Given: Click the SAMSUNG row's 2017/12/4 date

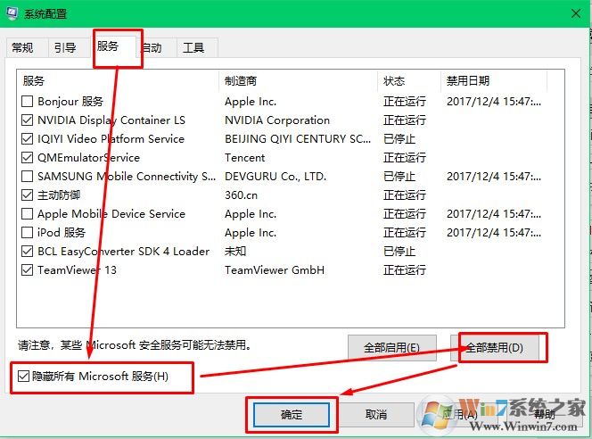Looking at the screenshot, I should (494, 176).
